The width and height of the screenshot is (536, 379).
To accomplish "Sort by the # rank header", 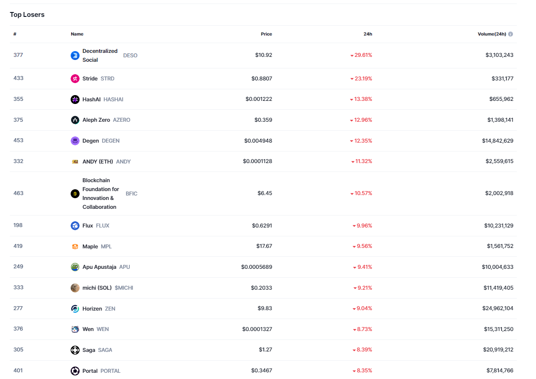I will [15, 34].
